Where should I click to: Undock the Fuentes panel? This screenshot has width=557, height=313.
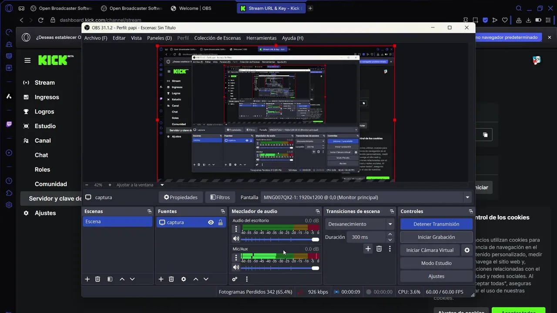[223, 211]
